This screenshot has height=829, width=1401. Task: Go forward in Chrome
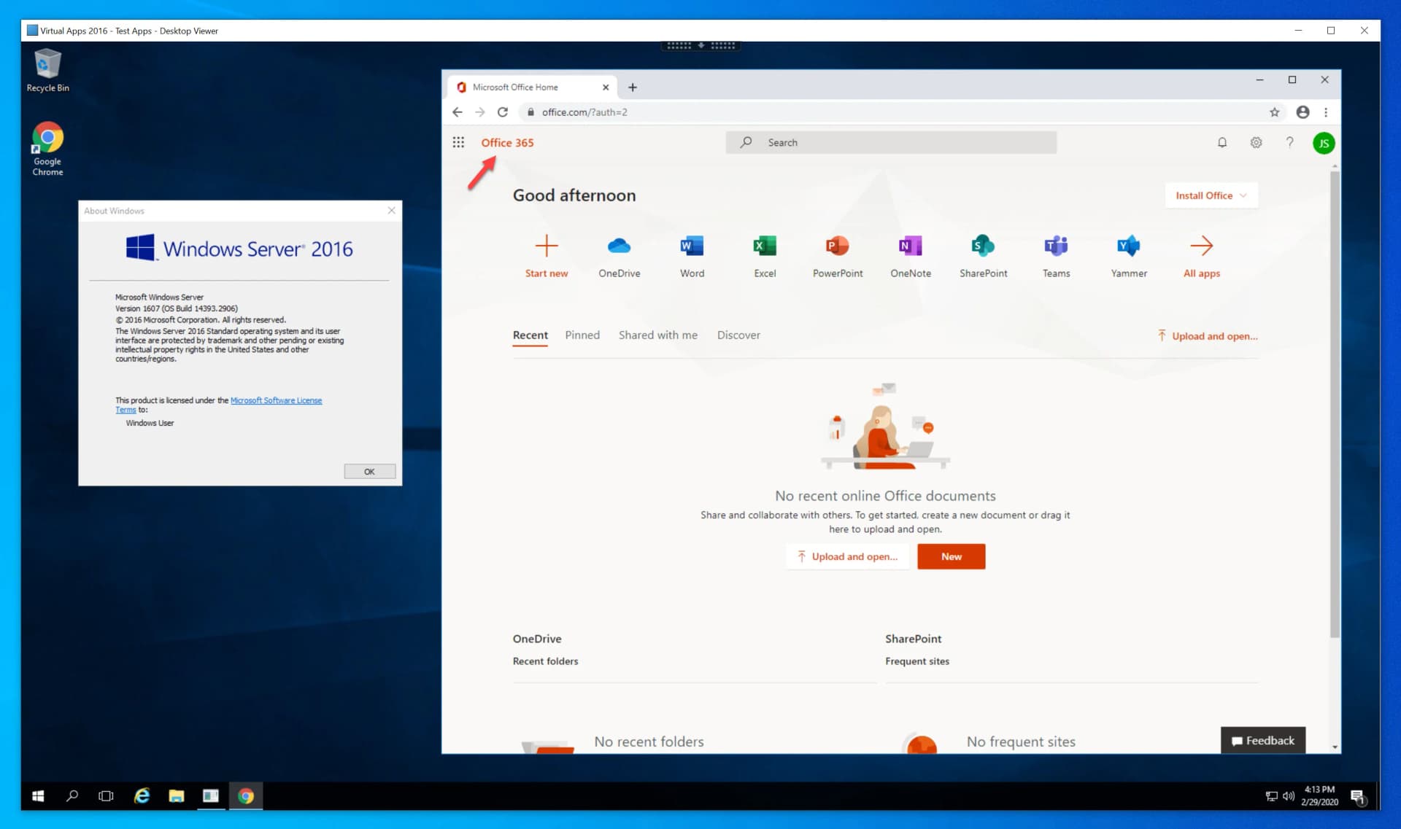click(479, 112)
